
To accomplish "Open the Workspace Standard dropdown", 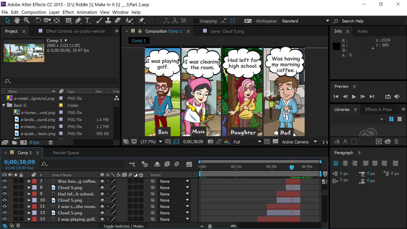I will [305, 21].
